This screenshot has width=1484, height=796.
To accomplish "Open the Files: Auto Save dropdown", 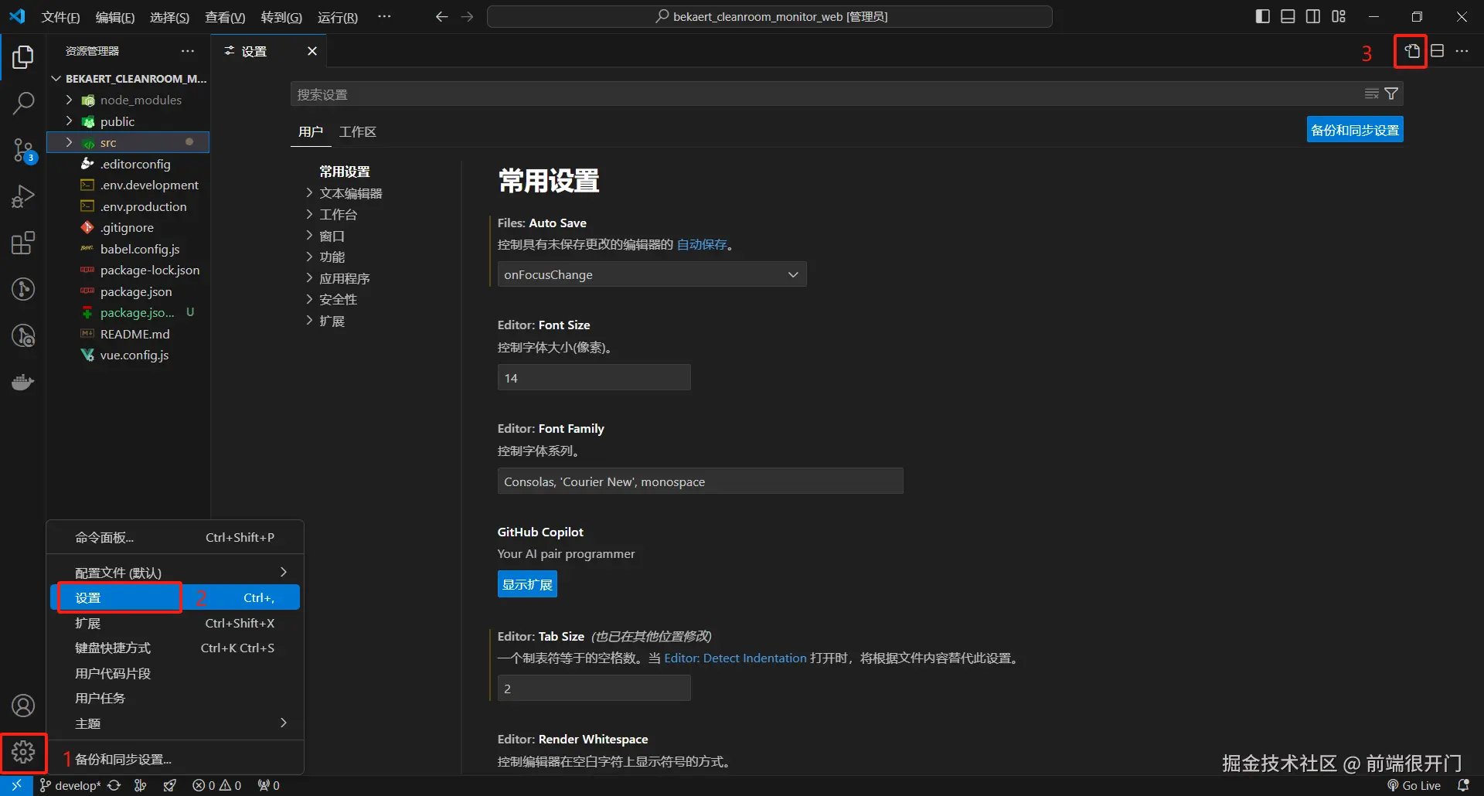I will [x=652, y=274].
